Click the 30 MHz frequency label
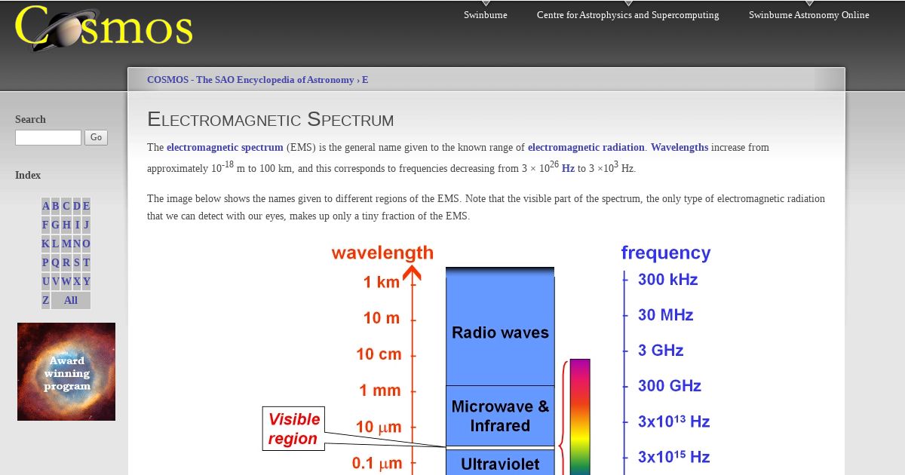 666,315
